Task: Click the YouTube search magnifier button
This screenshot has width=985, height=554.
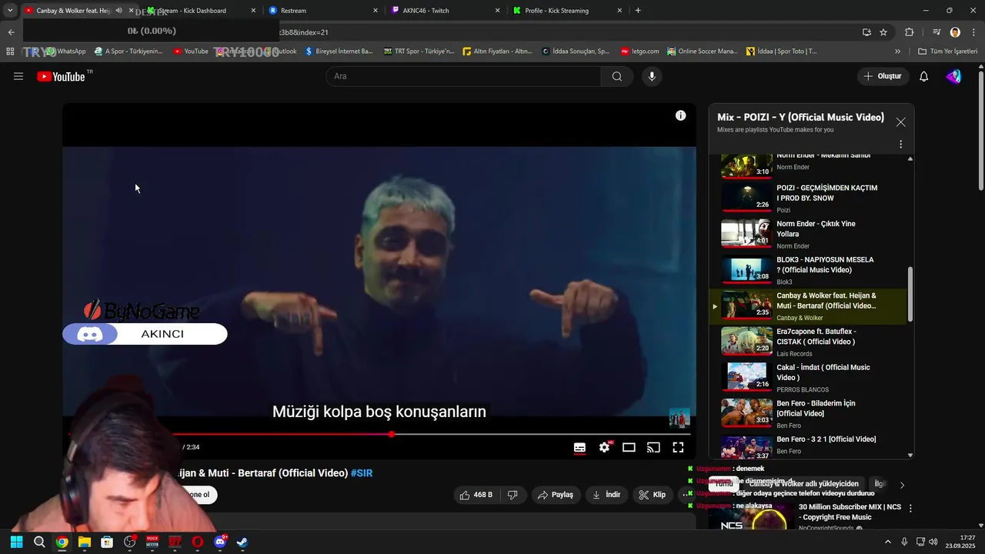Action: (x=617, y=76)
